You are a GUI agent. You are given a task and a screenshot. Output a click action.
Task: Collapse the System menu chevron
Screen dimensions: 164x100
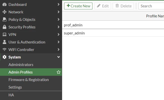pyautogui.click(x=59, y=57)
